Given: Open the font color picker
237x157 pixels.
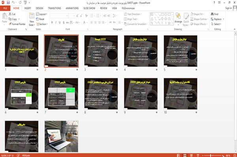Looking at the screenshot, I should (x=85, y=22).
